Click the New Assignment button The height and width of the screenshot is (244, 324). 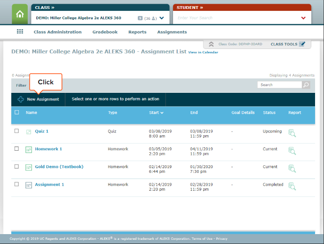tap(38, 99)
